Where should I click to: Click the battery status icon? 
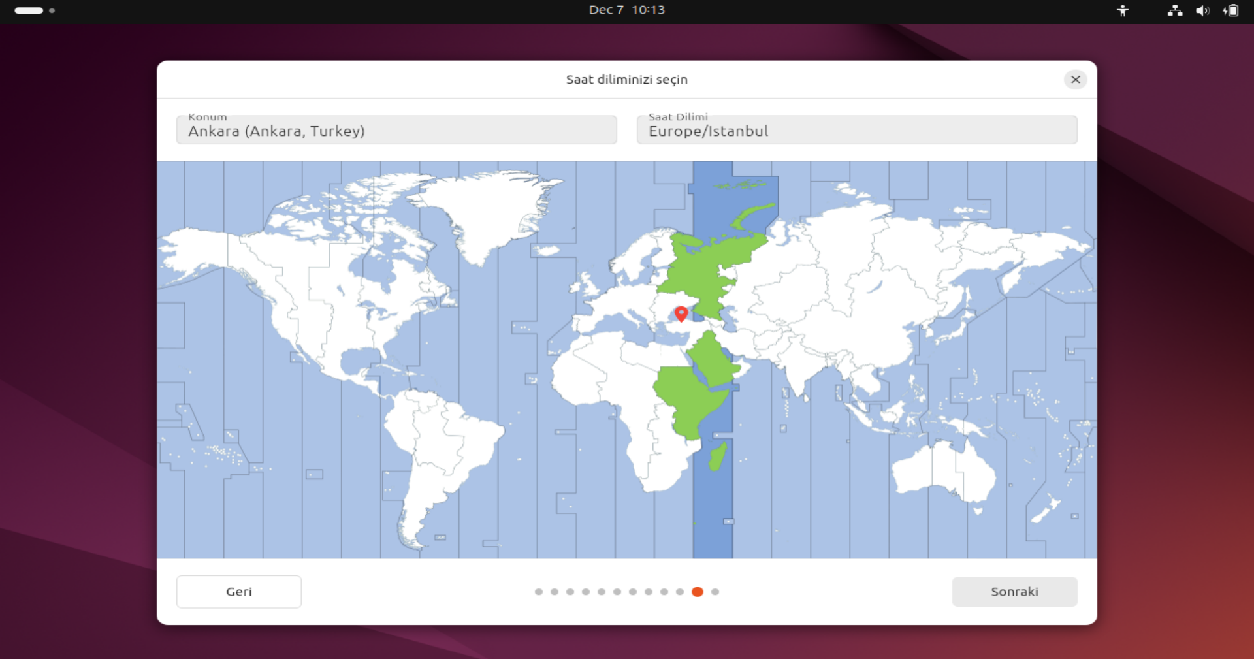[1230, 10]
